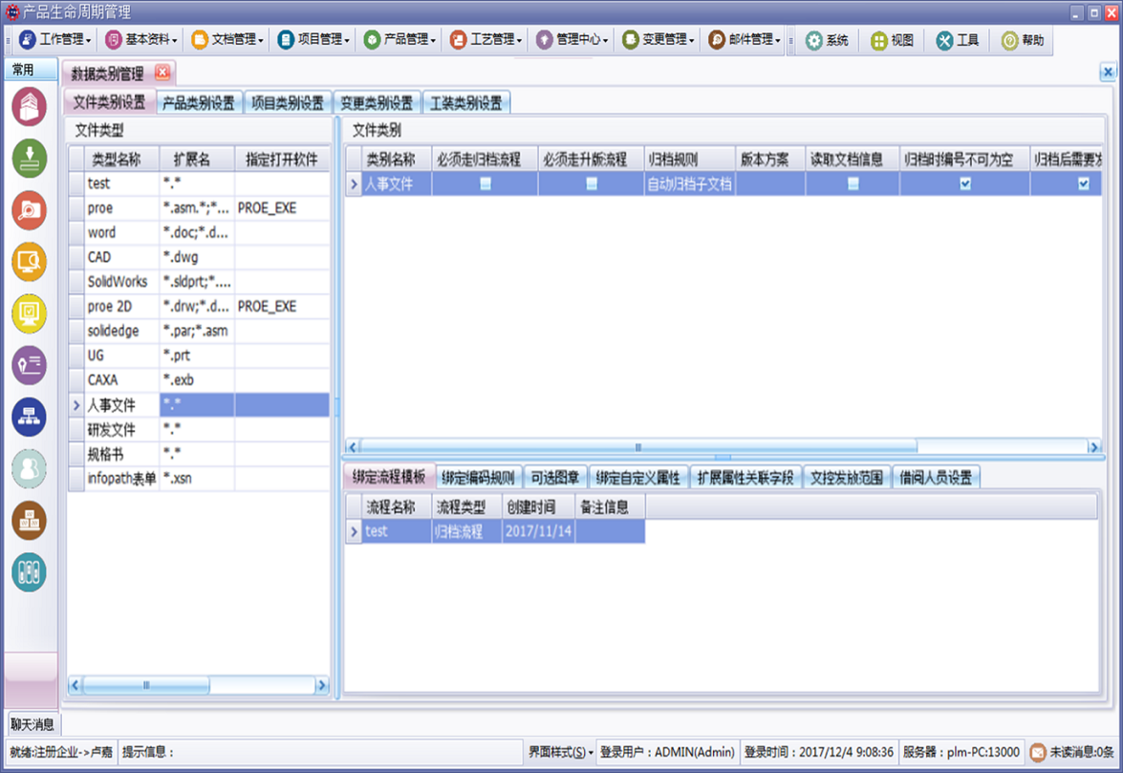This screenshot has width=1123, height=773.
Task: Expand the 工作管理 dropdown menu
Action: (55, 40)
